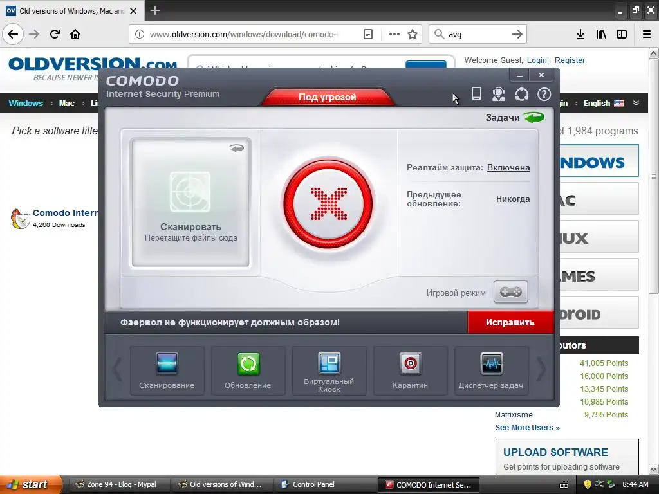The height and width of the screenshot is (494, 659).
Task: Switch to COMODO Internet Security taskbar item
Action: [428, 484]
